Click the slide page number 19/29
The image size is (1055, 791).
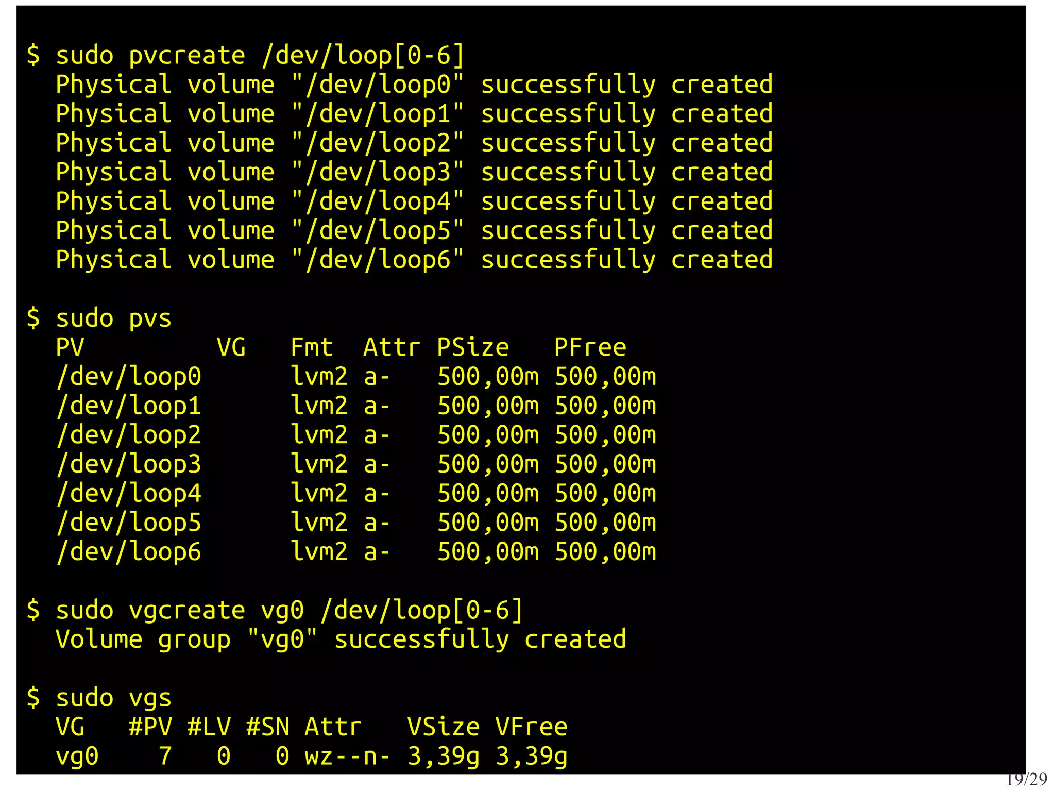coord(1027,780)
